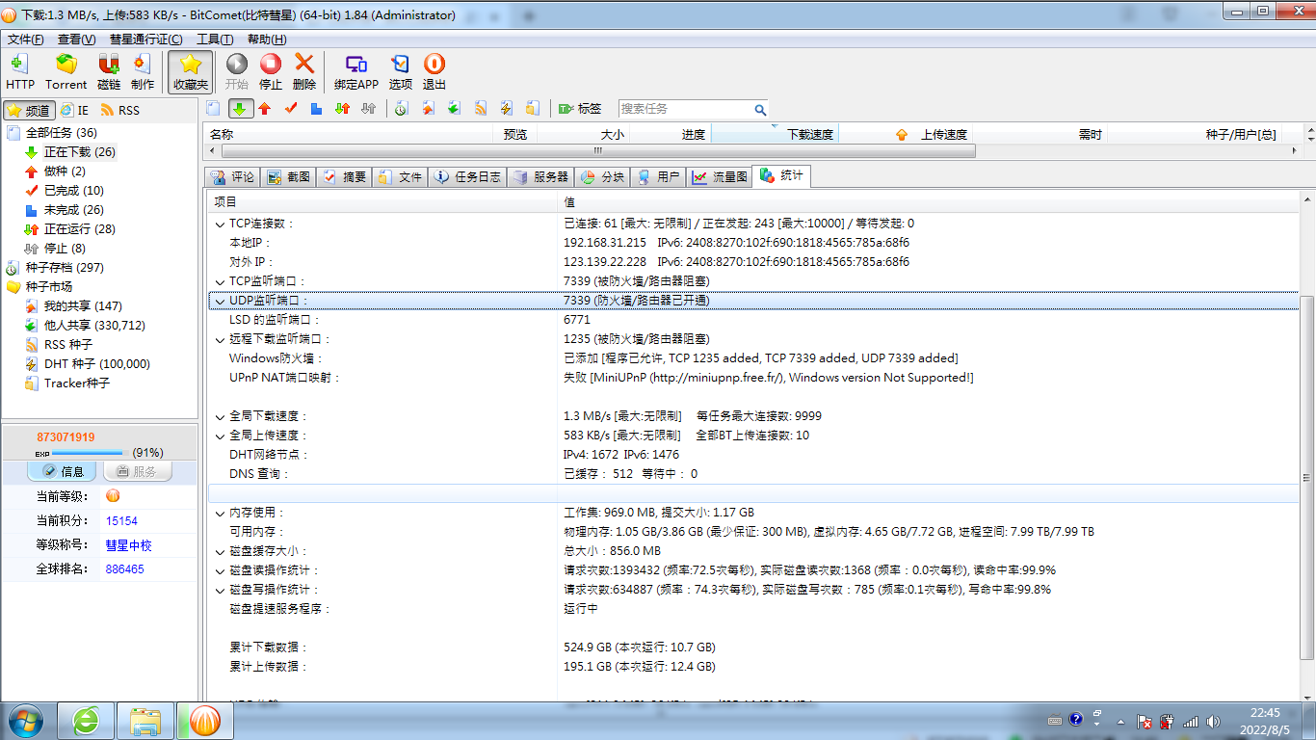Click the orange 退出 exit icon

pos(434,65)
